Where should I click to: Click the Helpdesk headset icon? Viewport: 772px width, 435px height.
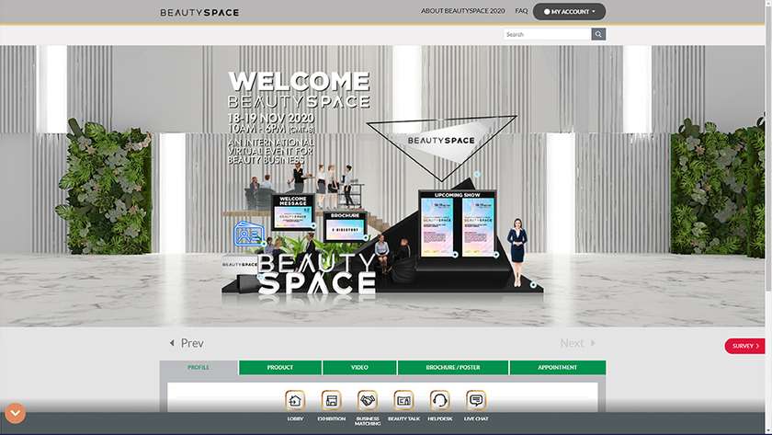click(x=440, y=400)
